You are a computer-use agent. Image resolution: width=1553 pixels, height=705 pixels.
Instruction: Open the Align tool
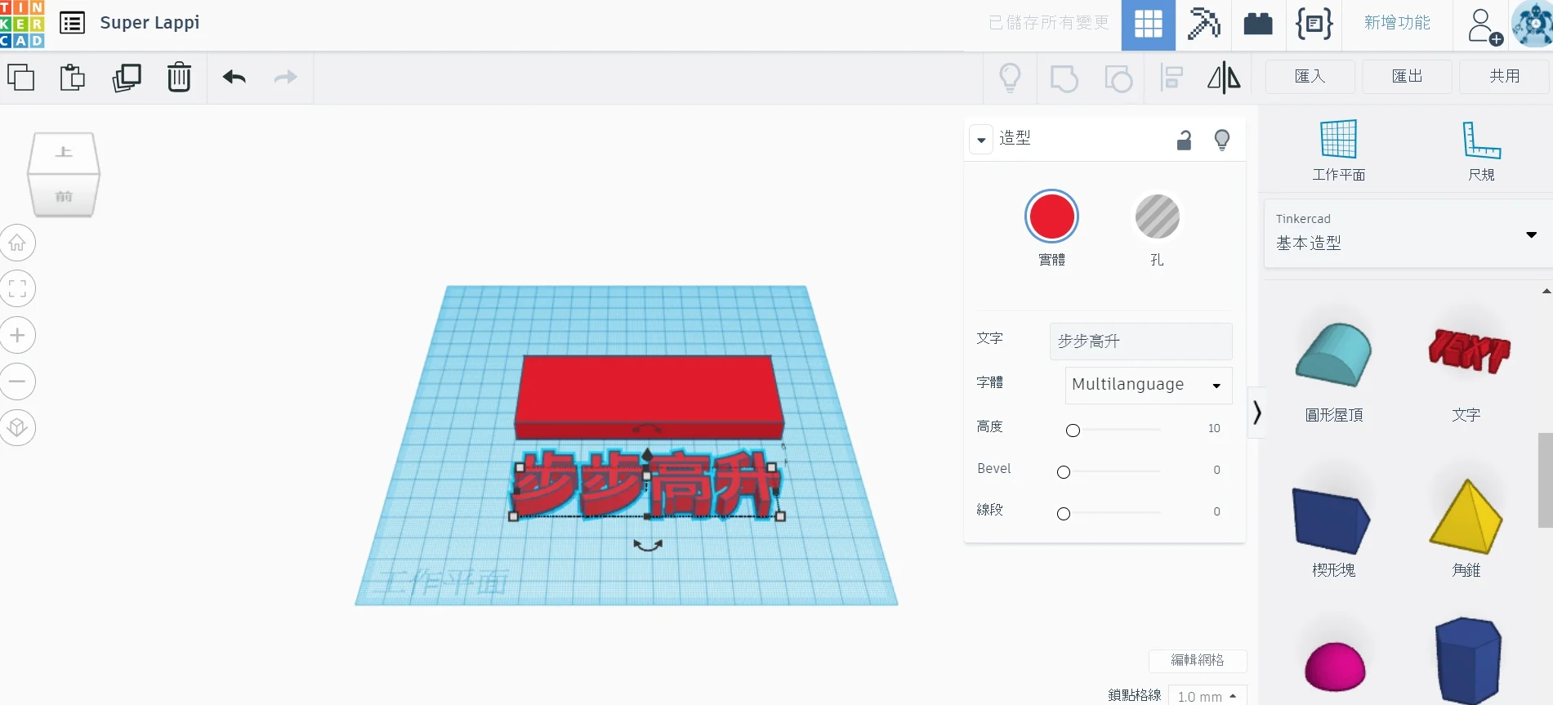tap(1172, 78)
